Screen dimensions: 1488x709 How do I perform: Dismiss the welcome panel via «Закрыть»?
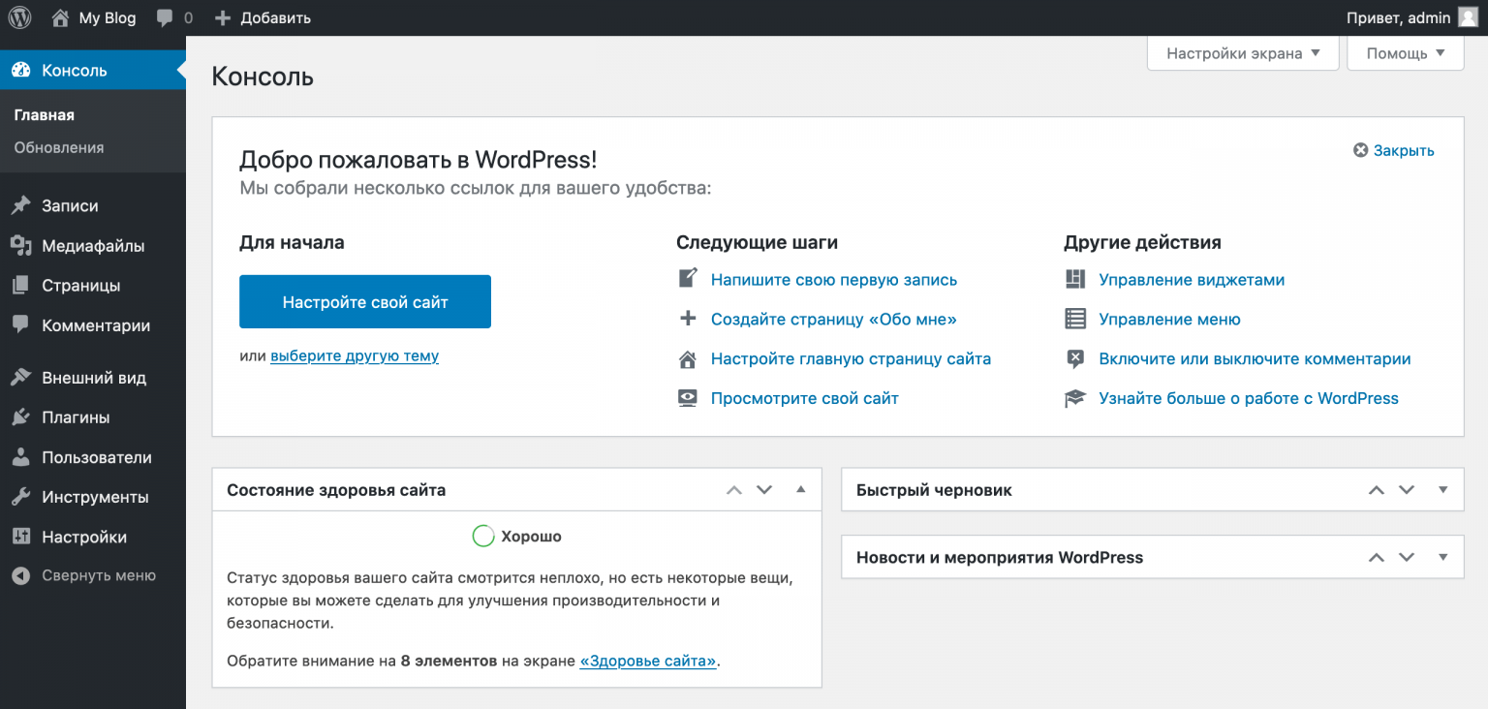pos(1394,150)
